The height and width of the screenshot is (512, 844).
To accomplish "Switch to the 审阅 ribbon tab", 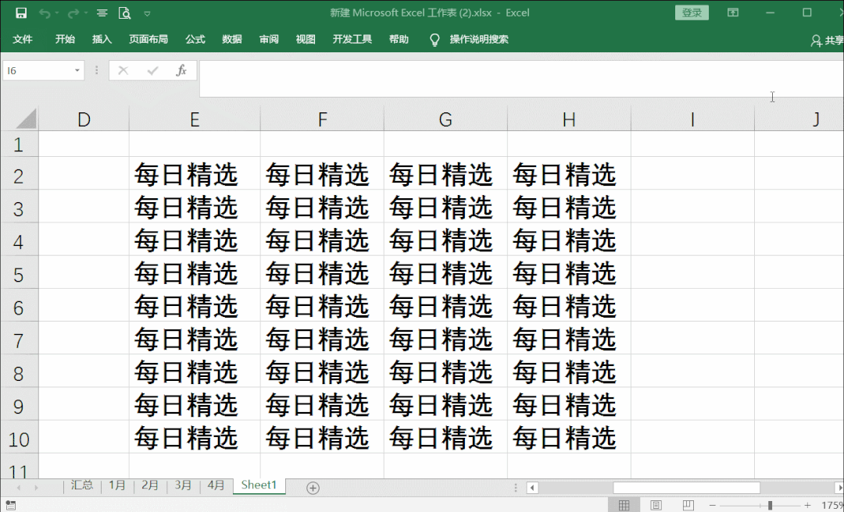I will [269, 39].
